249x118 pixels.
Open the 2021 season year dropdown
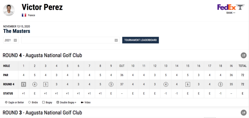pos(11,40)
